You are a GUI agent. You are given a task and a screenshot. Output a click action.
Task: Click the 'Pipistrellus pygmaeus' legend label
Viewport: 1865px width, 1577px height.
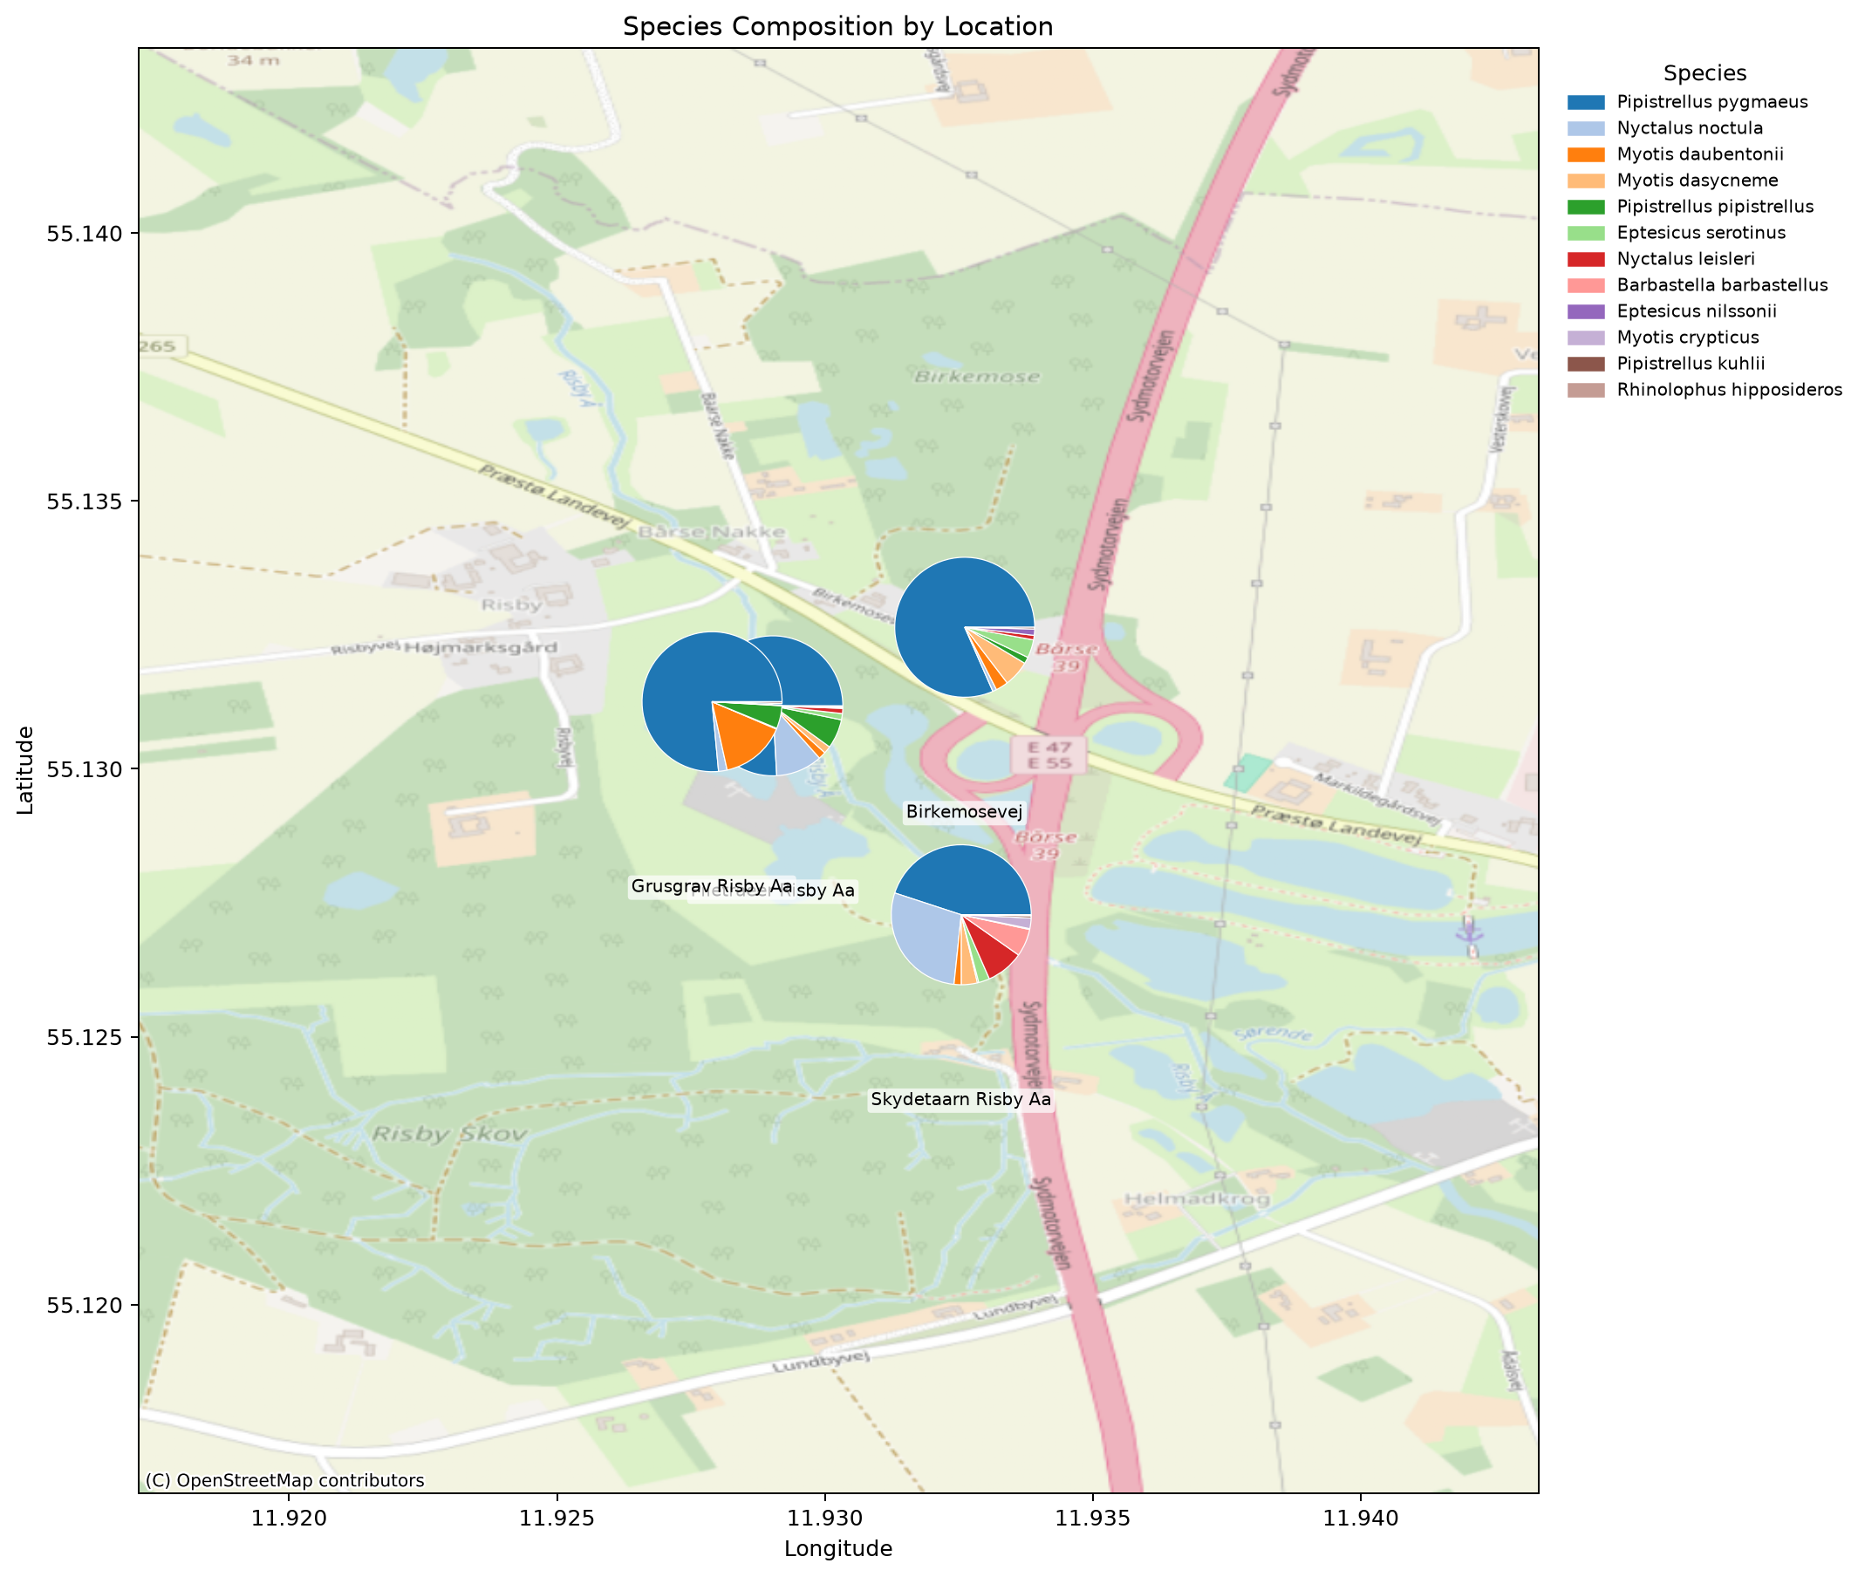[x=1712, y=102]
